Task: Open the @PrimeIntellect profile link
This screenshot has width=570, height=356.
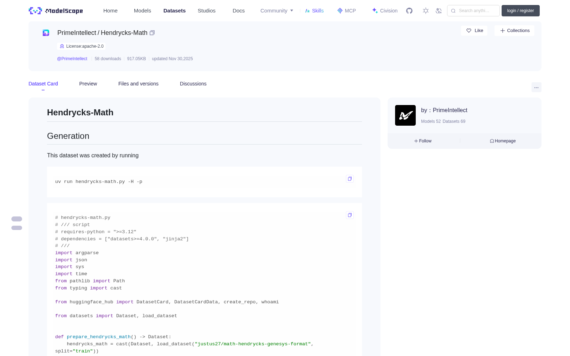Action: pyautogui.click(x=72, y=59)
